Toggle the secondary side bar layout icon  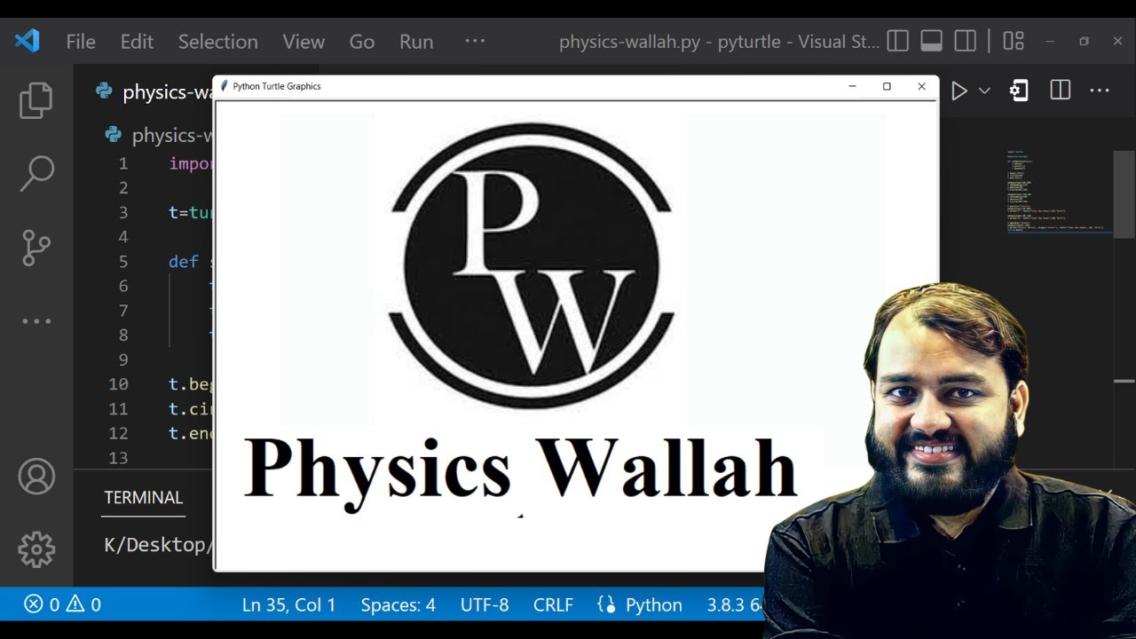coord(965,41)
